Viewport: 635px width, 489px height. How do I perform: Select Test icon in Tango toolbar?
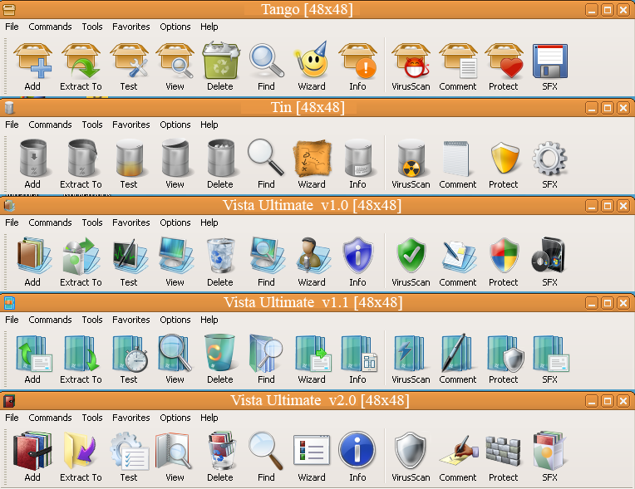click(129, 61)
